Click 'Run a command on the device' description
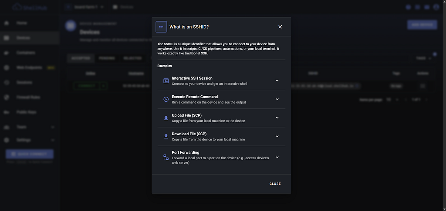Screen dimensions: 446x211 point(209,102)
